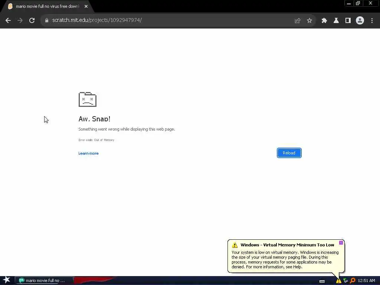Open the profile avatar menu
Viewport: 380px width, 285px height.
click(x=360, y=21)
